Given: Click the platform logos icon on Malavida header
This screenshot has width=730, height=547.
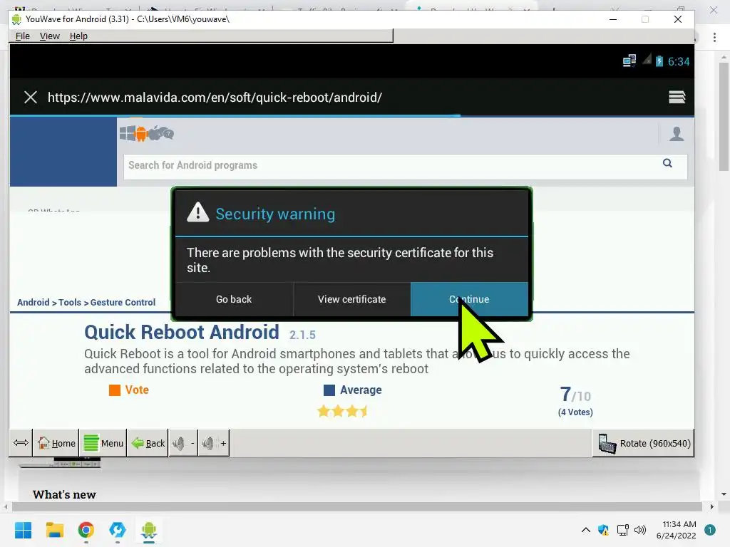Looking at the screenshot, I should pyautogui.click(x=147, y=133).
